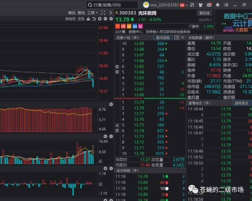Click buy level 10 price 13.70
The height and width of the screenshot is (201, 252).
139,154
